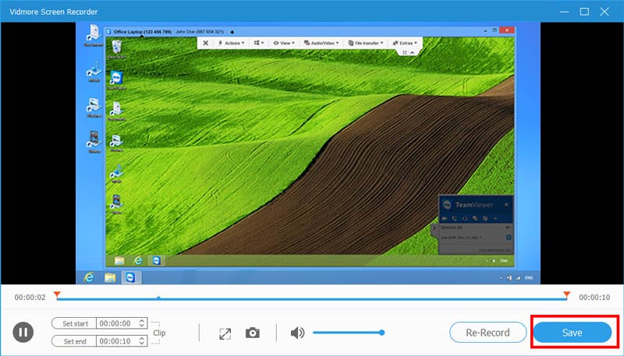Click the volume slider handle
Viewport: 624px width, 356px height.
coord(382,333)
